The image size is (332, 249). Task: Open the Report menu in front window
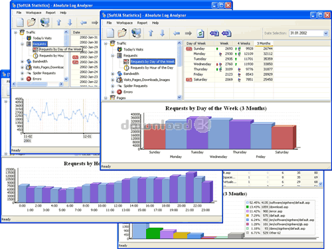pos(142,23)
